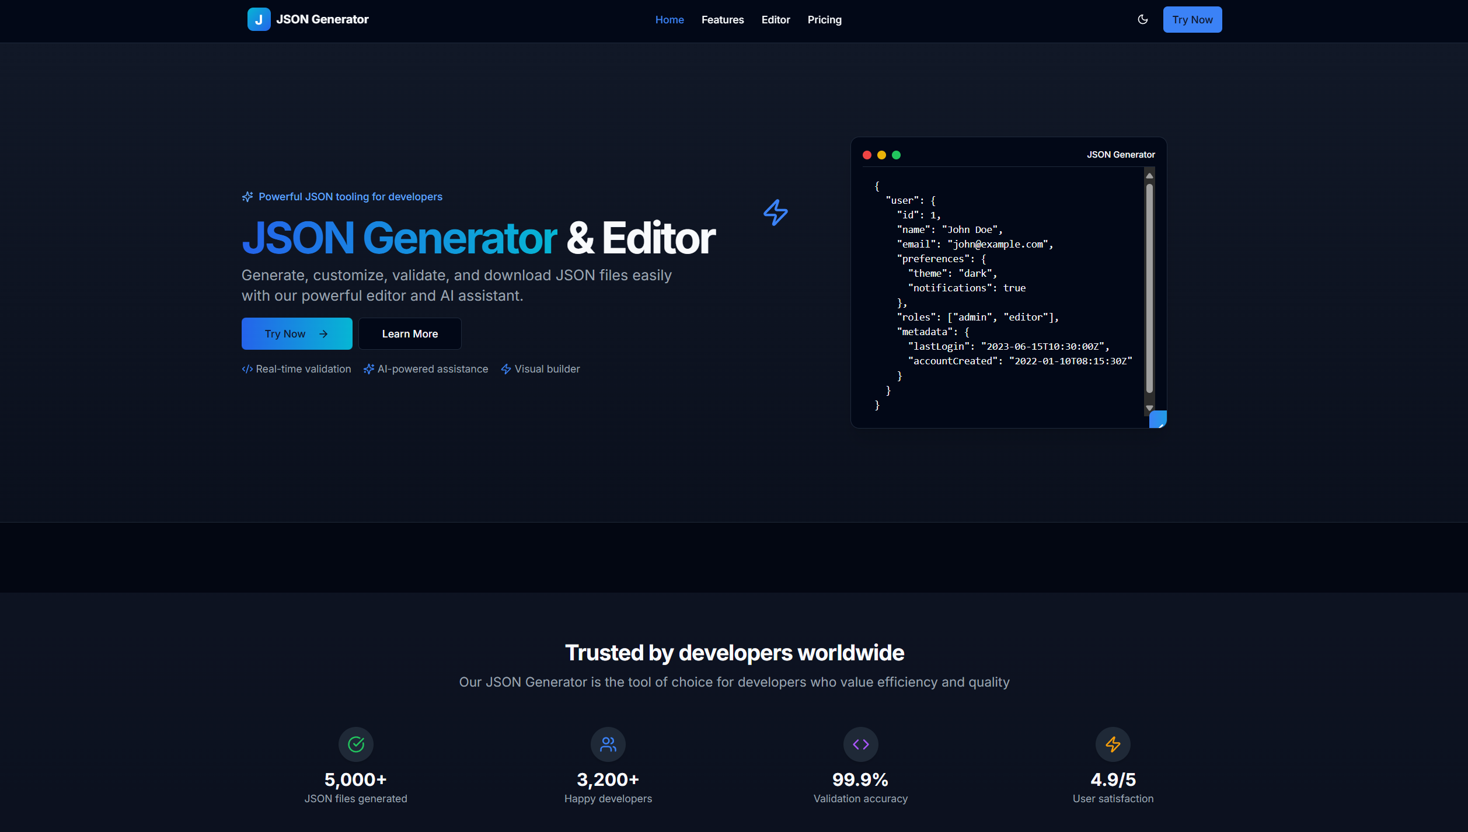This screenshot has height=832, width=1468.
Task: Click the sparkle icon before 'Powerful JSON tooling'
Action: coord(247,197)
